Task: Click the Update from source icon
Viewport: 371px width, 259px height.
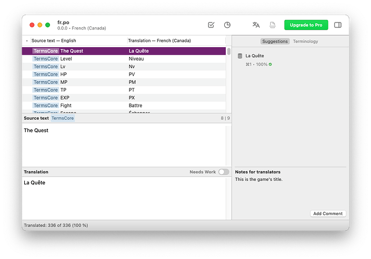Action: pos(272,25)
